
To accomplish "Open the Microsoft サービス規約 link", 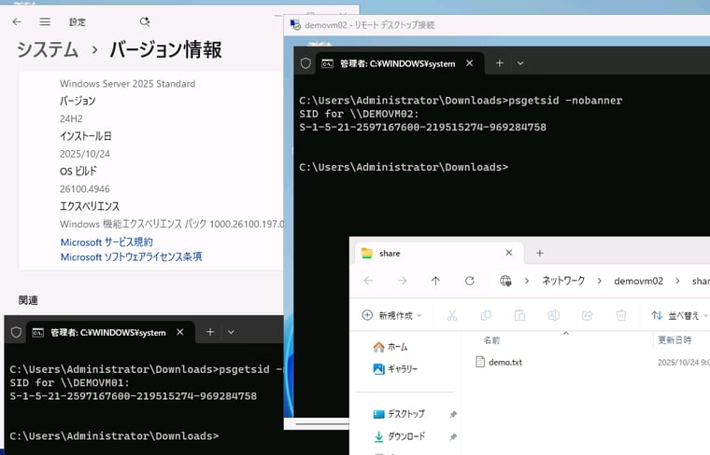I will click(106, 242).
